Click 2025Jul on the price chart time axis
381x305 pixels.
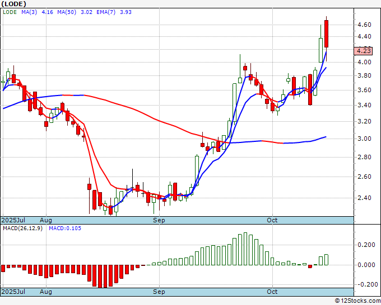(13, 220)
